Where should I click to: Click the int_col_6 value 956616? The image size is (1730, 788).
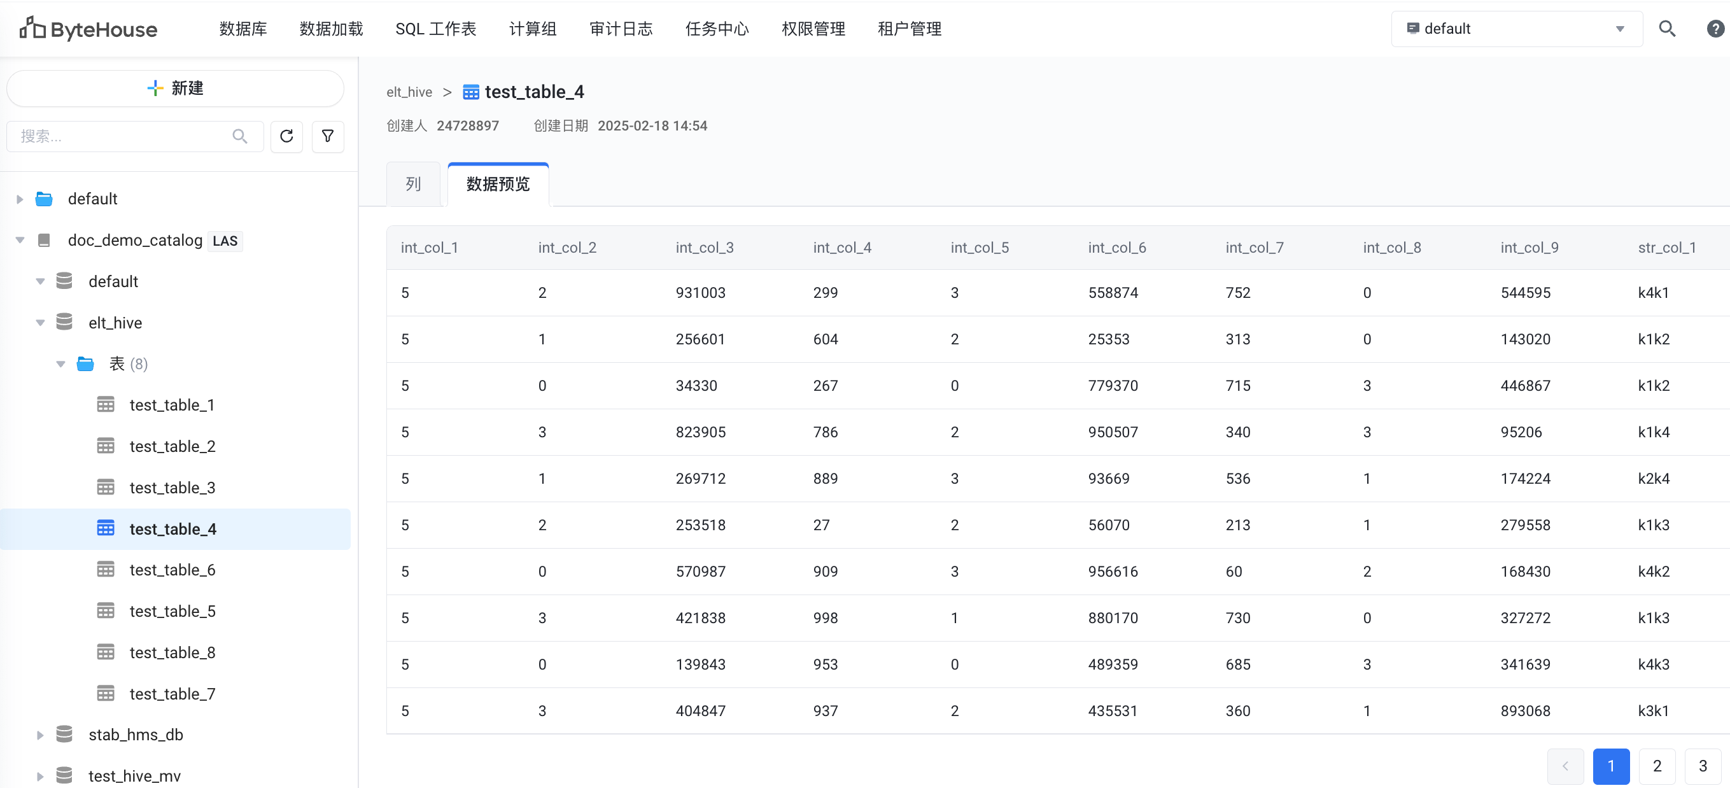click(x=1113, y=572)
